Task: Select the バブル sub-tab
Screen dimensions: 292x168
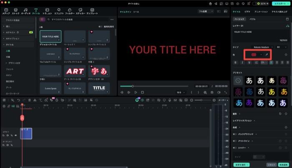Action: click(252, 19)
